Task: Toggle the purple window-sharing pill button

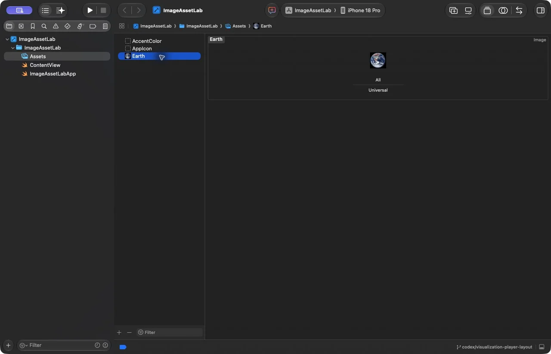Action: point(19,10)
